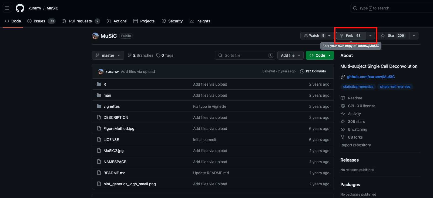Open the Packages section heading
The width and height of the screenshot is (433, 198).
point(350,184)
